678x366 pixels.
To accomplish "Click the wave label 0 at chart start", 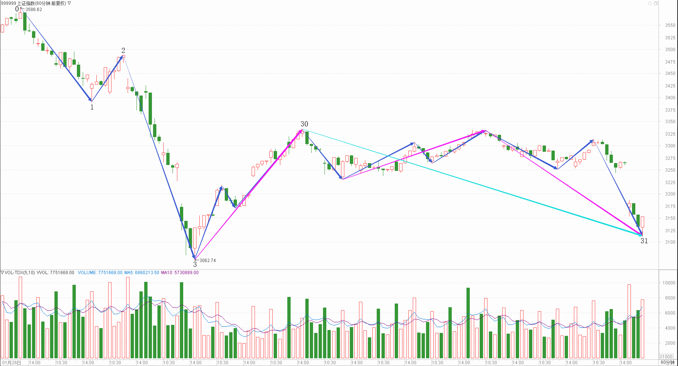I will pos(17,9).
